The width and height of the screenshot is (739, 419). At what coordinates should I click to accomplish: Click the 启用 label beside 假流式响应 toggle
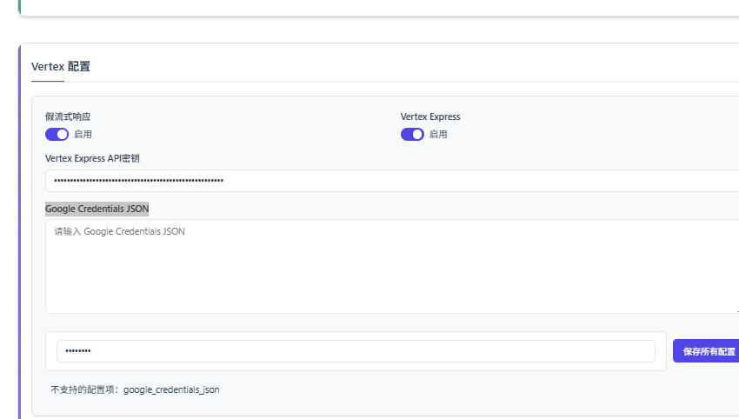pyautogui.click(x=83, y=135)
